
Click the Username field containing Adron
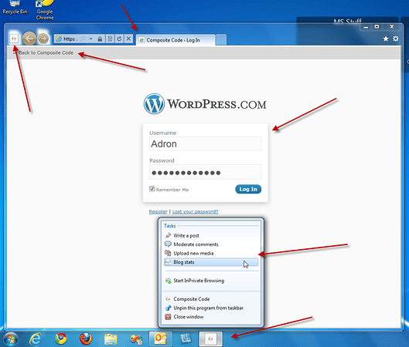coord(206,144)
